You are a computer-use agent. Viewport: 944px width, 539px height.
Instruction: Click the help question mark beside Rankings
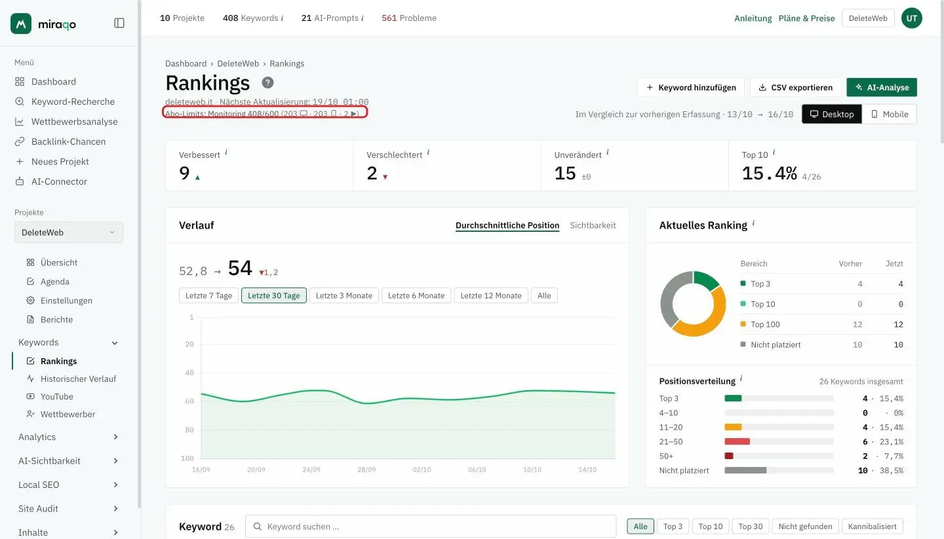point(267,83)
